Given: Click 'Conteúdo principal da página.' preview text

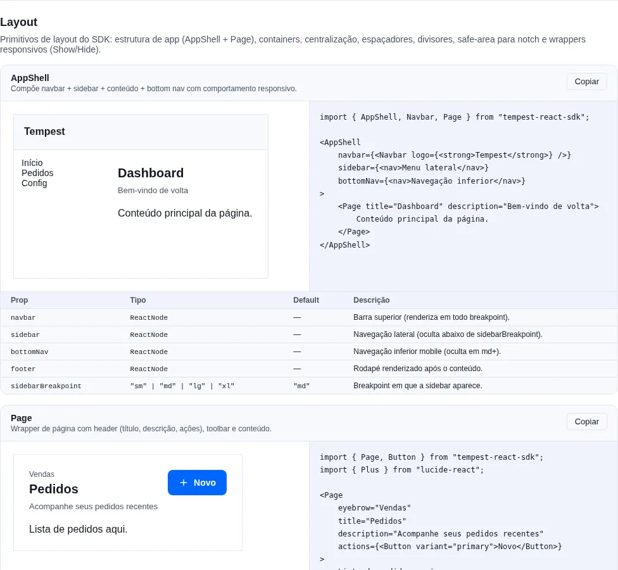Looking at the screenshot, I should 185,213.
